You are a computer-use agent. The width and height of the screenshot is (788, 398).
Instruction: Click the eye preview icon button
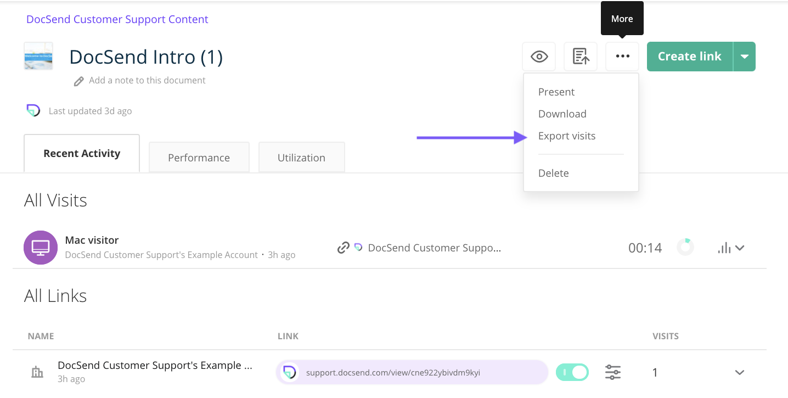[x=539, y=57]
